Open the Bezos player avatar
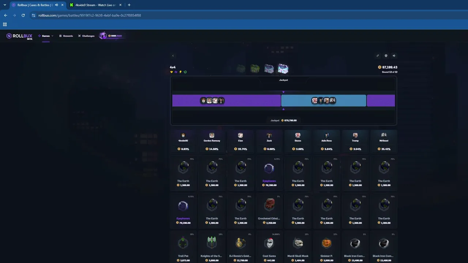The height and width of the screenshot is (263, 468). pos(298,135)
